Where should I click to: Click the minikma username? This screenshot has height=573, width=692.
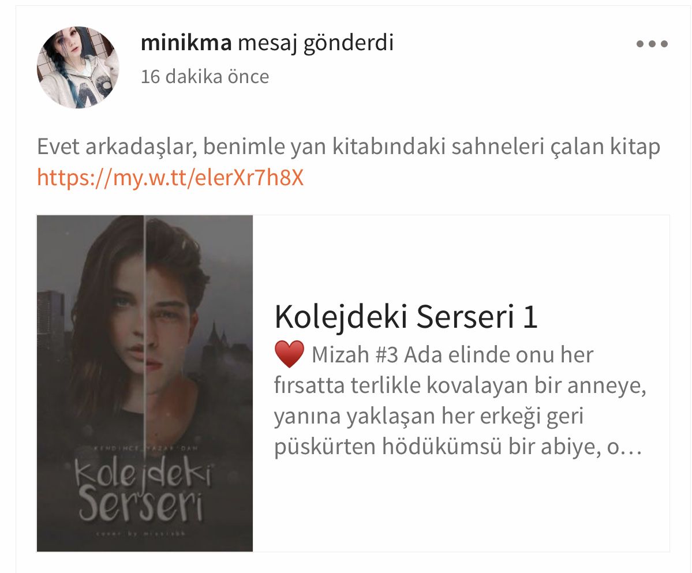186,43
